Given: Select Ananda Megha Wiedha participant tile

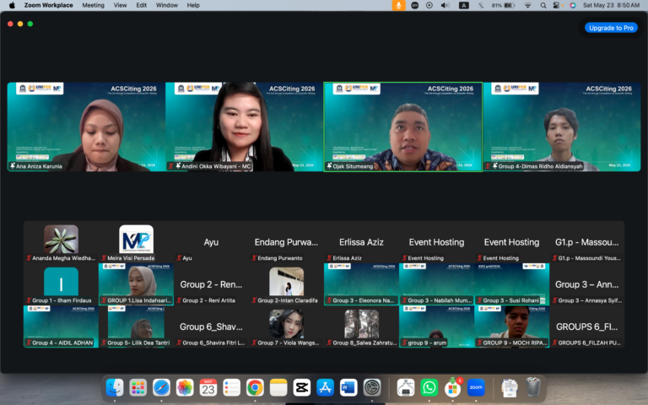Looking at the screenshot, I should point(61,243).
